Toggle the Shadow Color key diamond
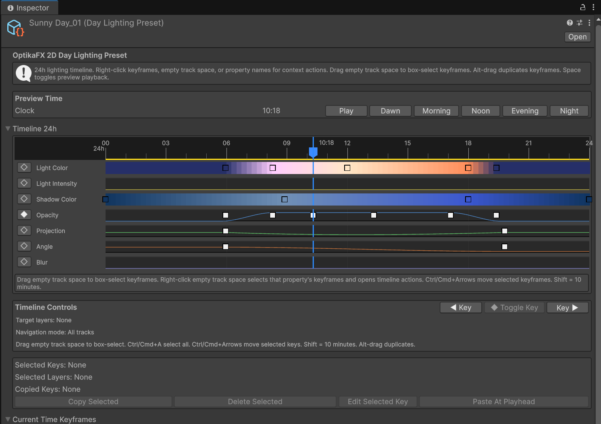The image size is (601, 424). (24, 199)
